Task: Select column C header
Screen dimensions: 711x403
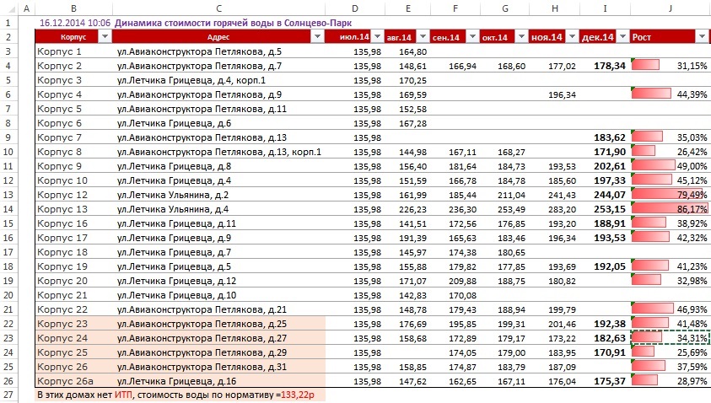Action: [218, 8]
